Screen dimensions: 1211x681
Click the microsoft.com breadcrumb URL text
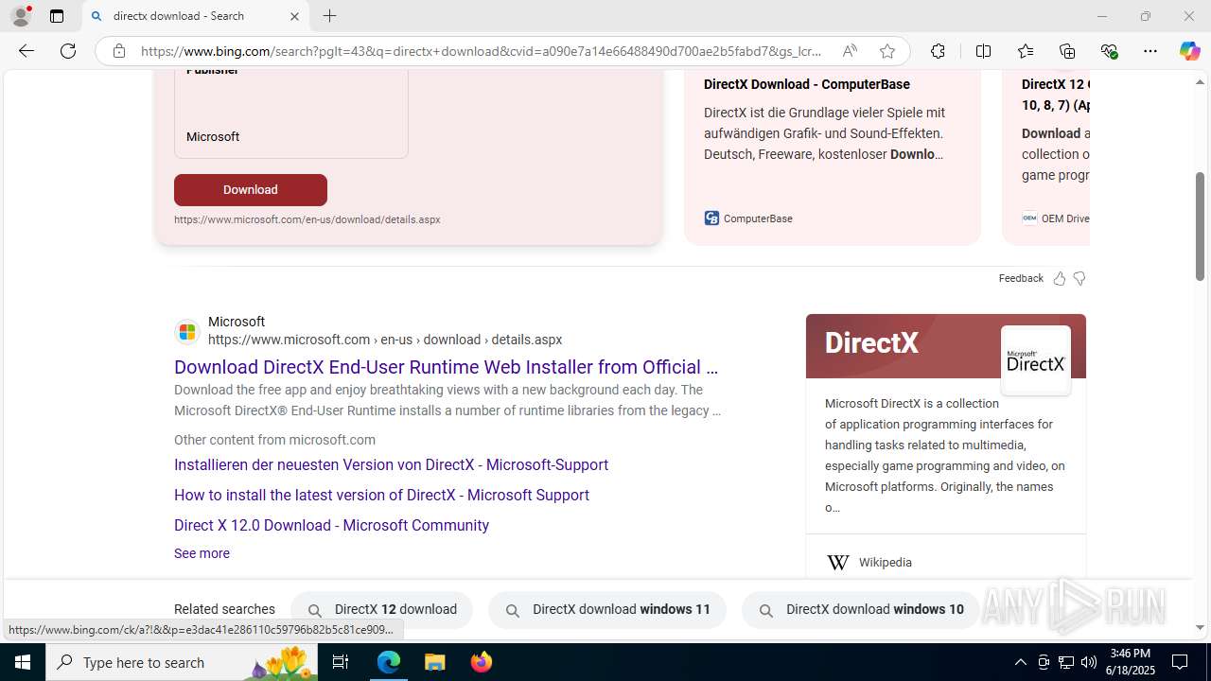385,340
